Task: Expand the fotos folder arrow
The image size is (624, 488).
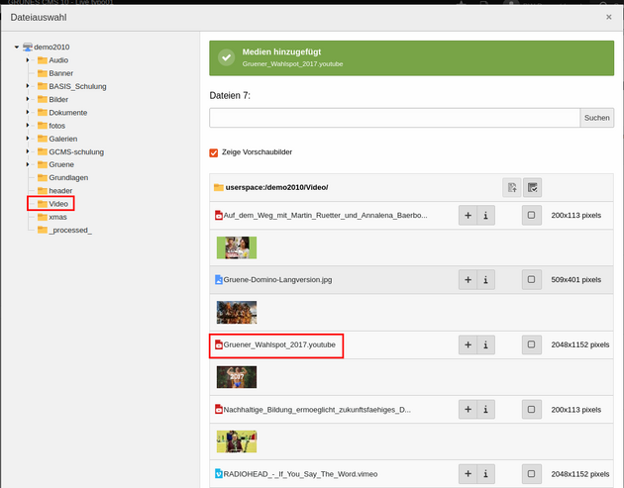Action: tap(28, 126)
